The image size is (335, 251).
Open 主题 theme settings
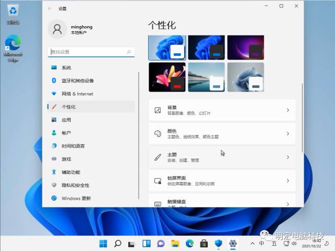pos(222,157)
